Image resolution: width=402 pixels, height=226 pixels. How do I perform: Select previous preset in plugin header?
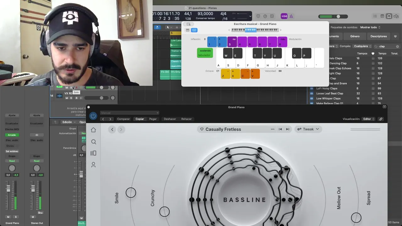(103, 119)
